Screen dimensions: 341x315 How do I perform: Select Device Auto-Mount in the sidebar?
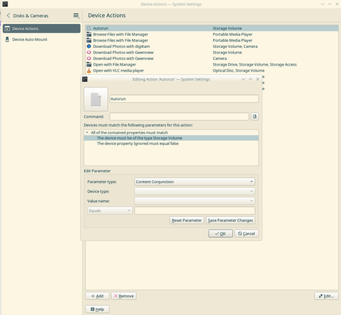click(x=42, y=40)
